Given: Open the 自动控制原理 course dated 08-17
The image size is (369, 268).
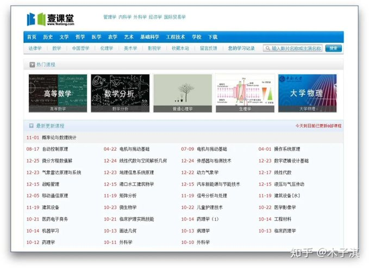Looking at the screenshot, I should (55, 149).
